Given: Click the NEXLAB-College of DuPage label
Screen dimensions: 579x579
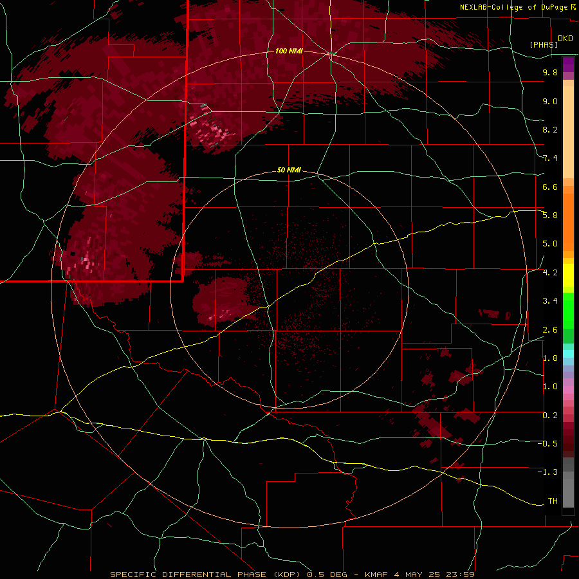Looking at the screenshot, I should pyautogui.click(x=515, y=7).
